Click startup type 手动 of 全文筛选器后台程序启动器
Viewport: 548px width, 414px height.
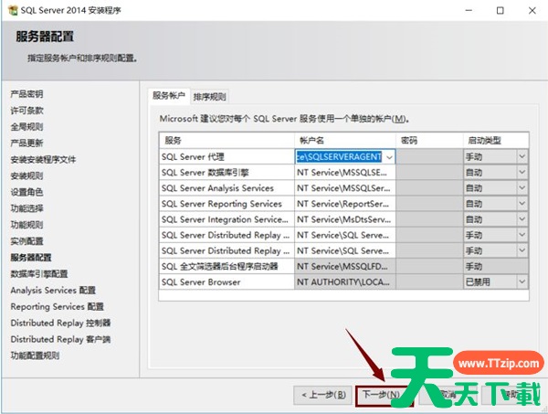point(474,267)
